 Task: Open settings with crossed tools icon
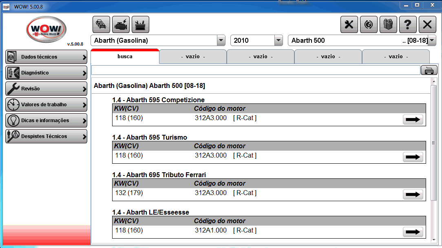click(x=349, y=24)
